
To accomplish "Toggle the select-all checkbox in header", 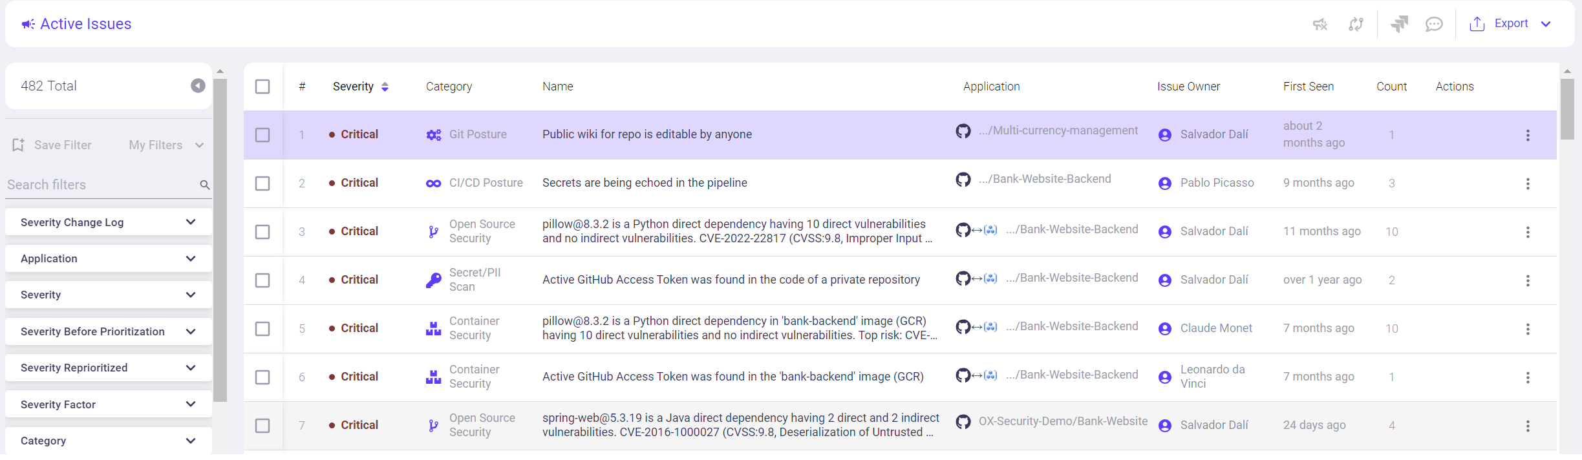I will (x=262, y=87).
